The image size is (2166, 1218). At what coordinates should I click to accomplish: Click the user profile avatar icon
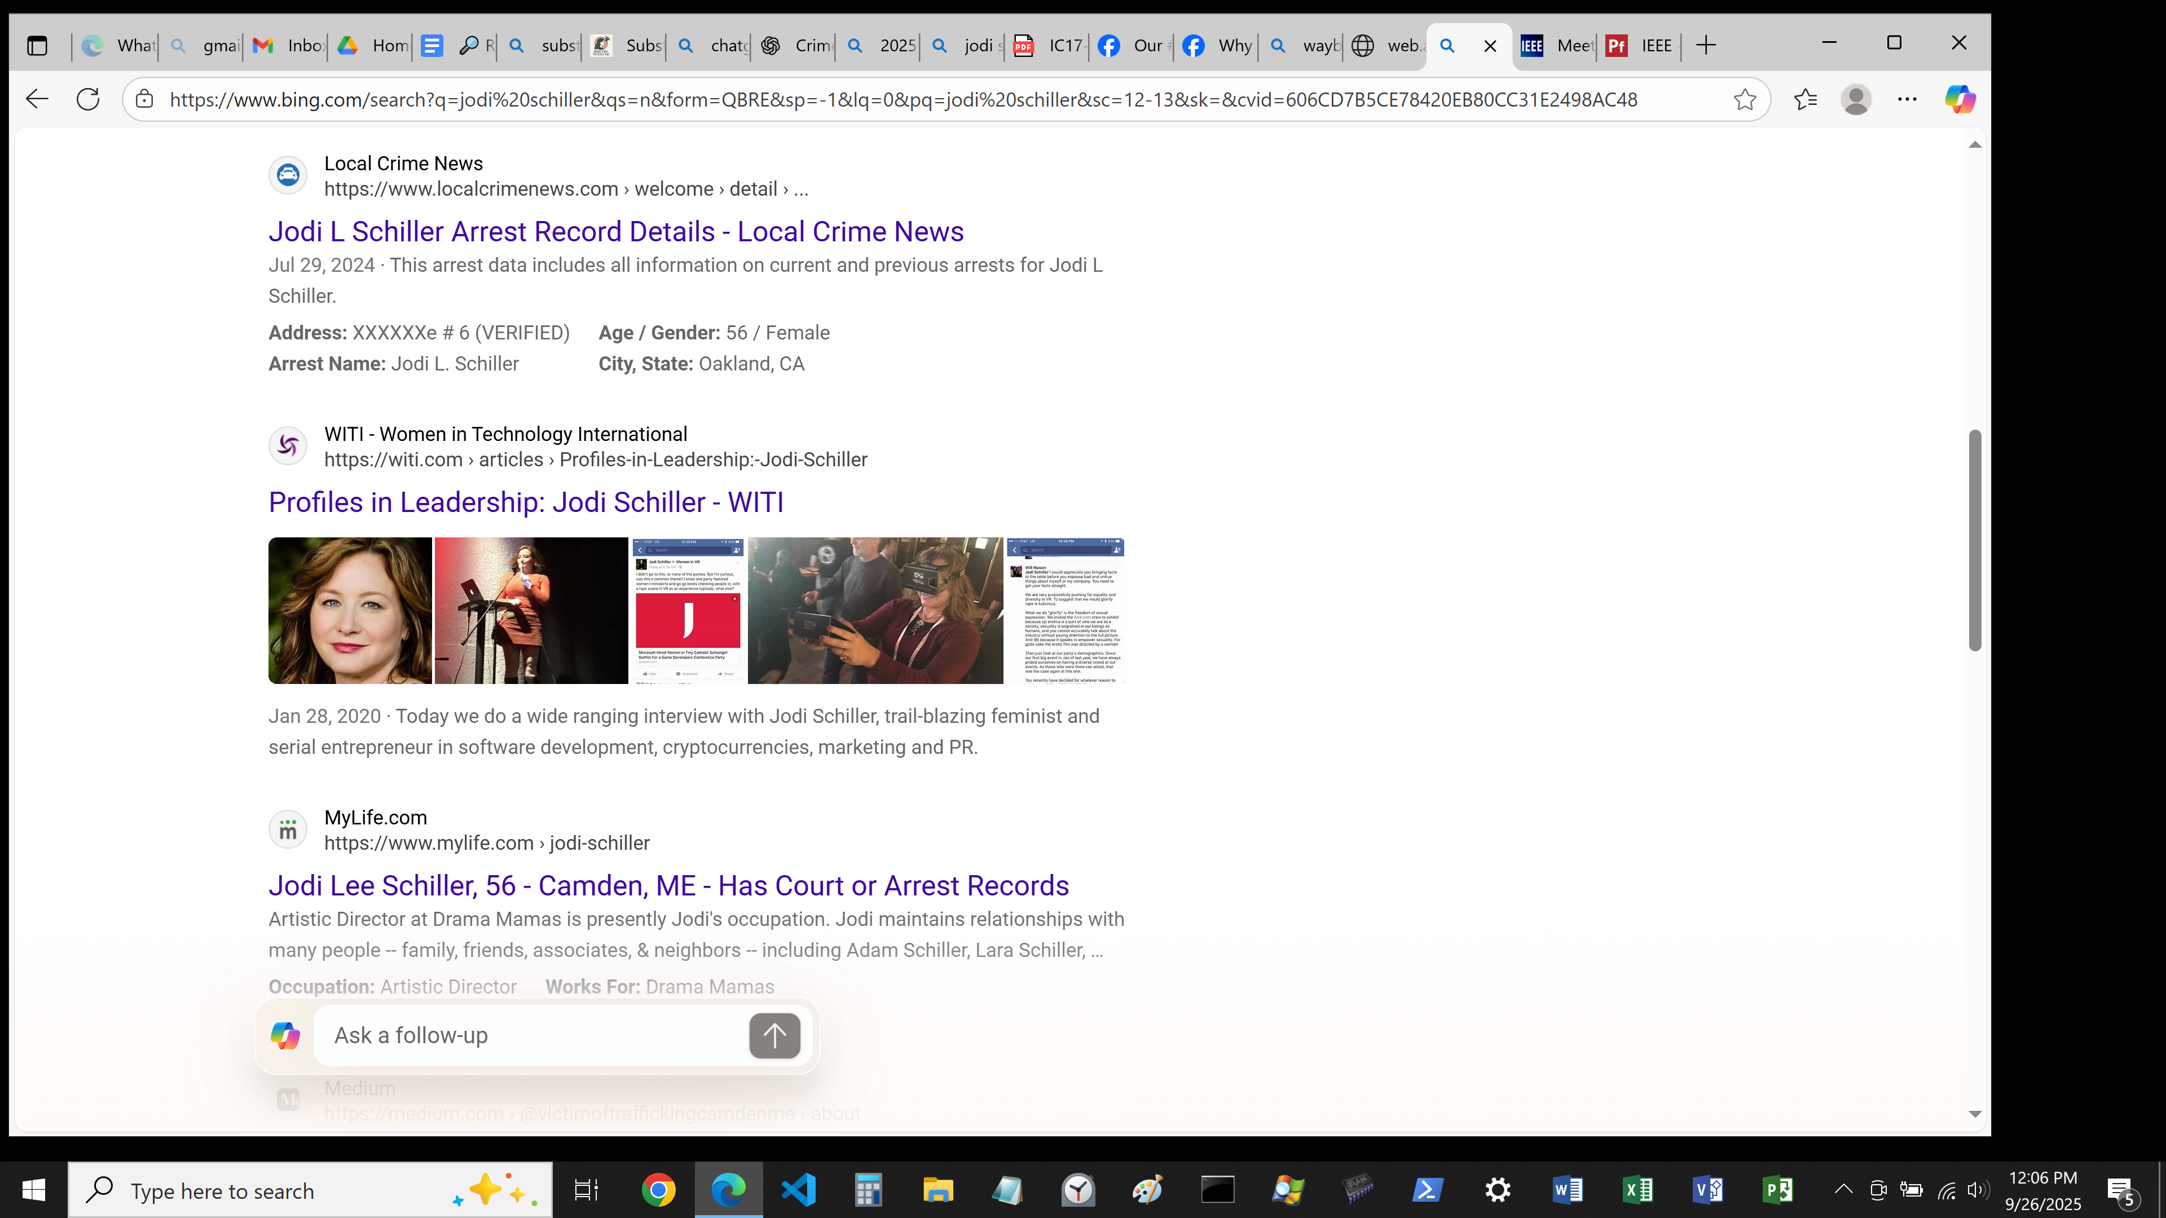[1856, 99]
